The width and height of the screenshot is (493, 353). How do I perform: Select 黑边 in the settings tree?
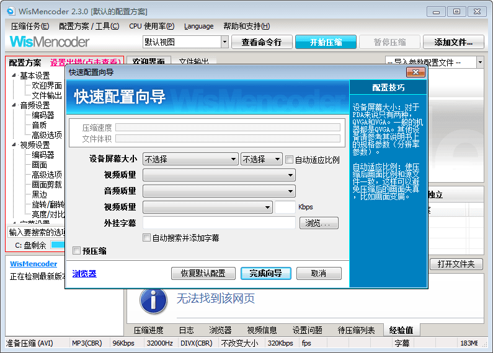[39, 194]
